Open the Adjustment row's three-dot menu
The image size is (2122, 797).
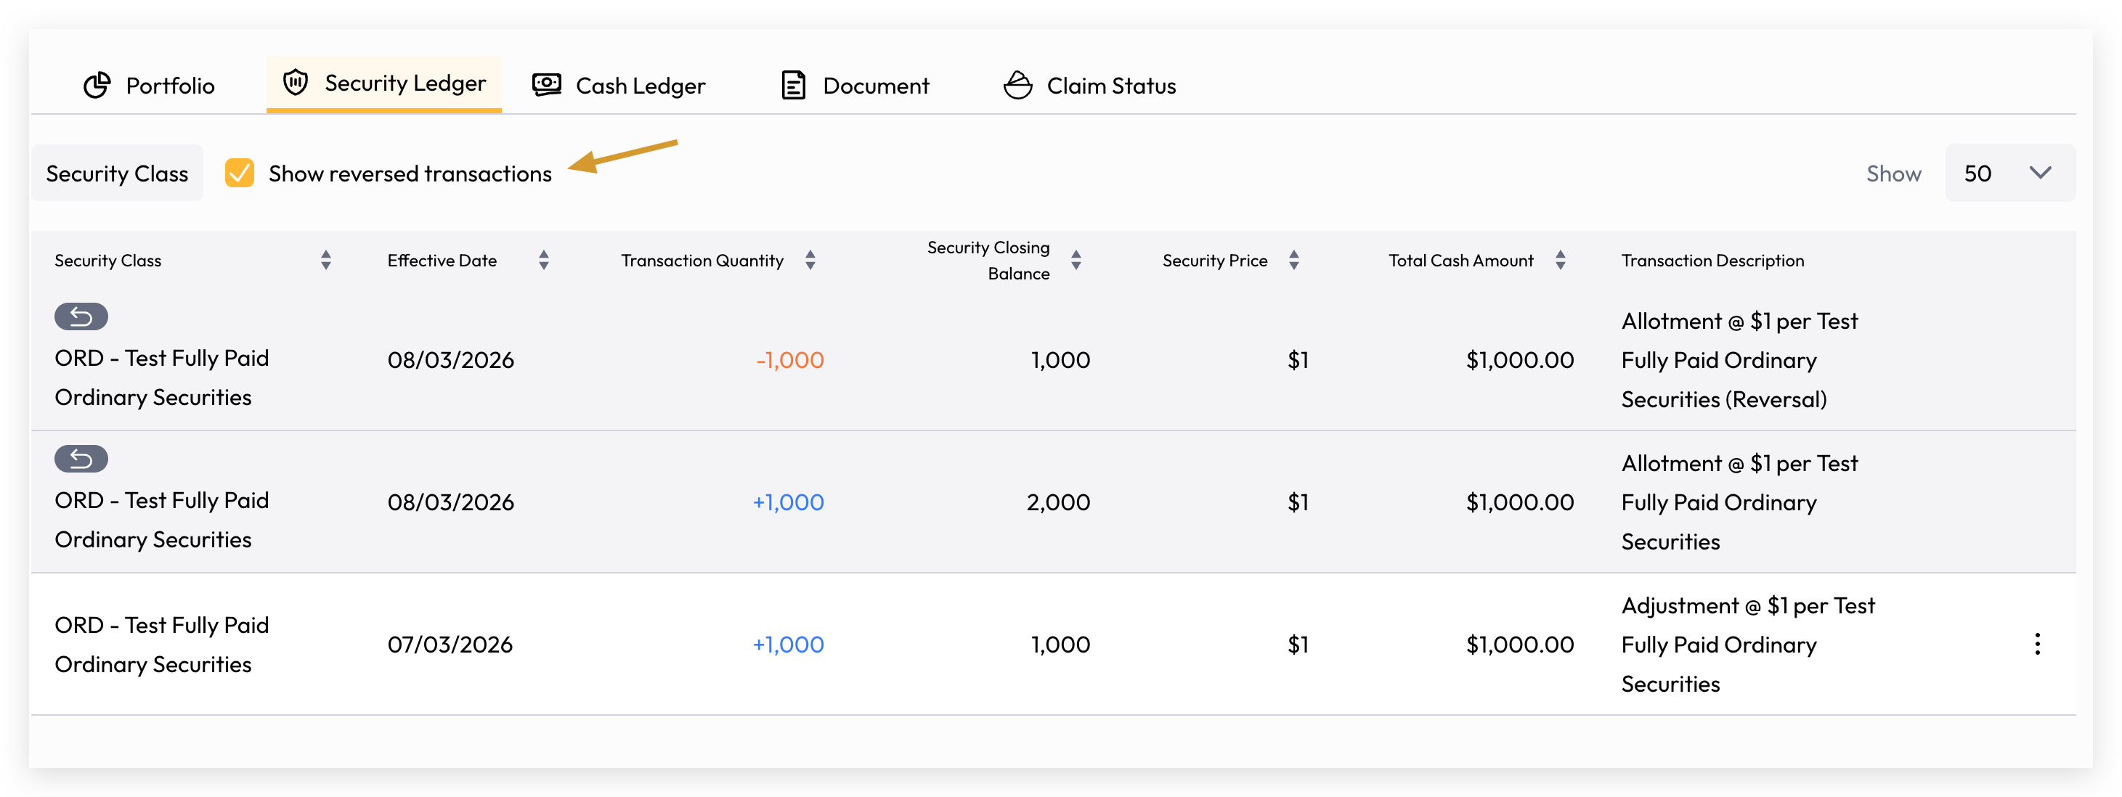[x=2037, y=645]
